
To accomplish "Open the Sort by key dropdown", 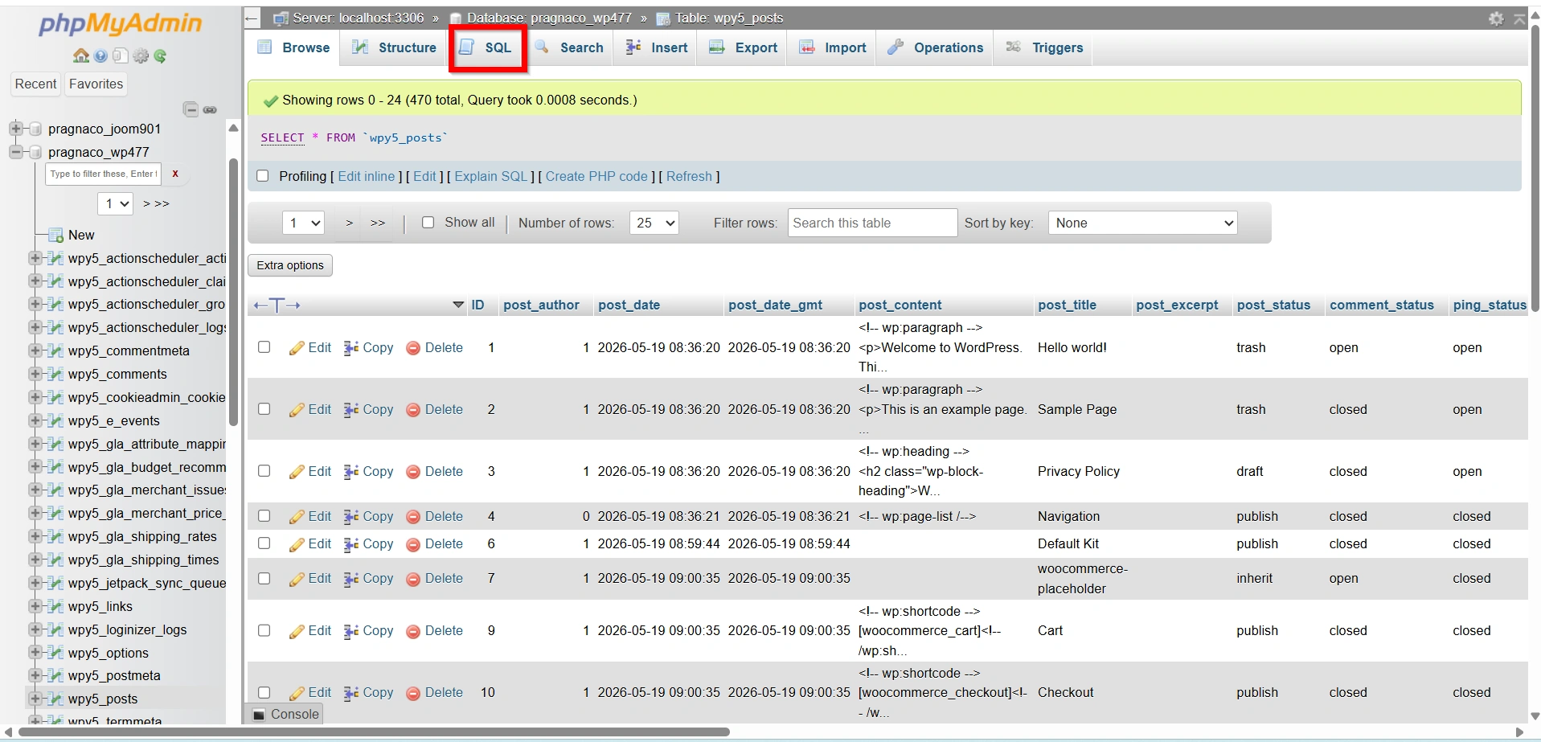I will point(1142,223).
